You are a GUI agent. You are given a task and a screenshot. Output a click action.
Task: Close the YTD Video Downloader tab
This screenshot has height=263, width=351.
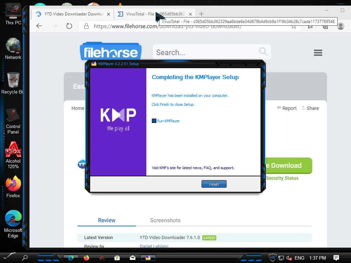pyautogui.click(x=108, y=14)
